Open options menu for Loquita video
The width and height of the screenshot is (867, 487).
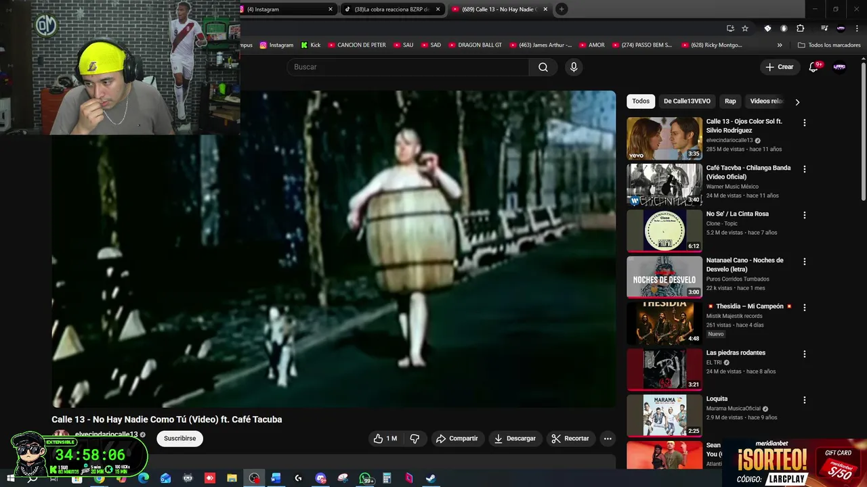pyautogui.click(x=805, y=400)
